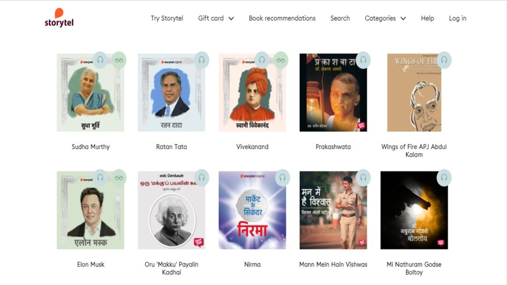The width and height of the screenshot is (507, 285).
Task: Open the Search menu item
Action: 340,18
